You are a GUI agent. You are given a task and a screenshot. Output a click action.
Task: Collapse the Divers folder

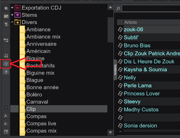tap(12, 22)
